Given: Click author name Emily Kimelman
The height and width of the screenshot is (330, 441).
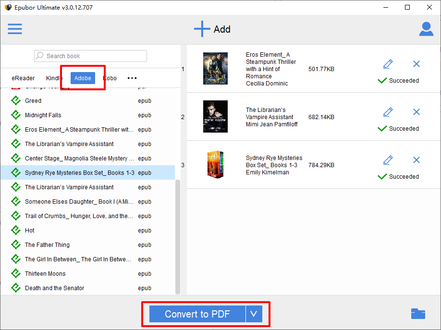Looking at the screenshot, I should 268,172.
